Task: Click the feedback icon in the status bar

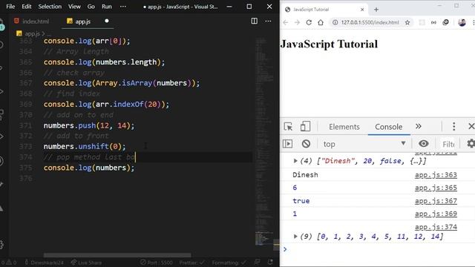Action: pos(258,262)
